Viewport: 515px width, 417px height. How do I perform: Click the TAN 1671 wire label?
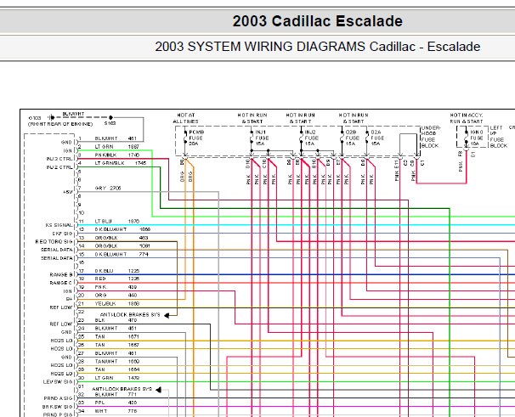[117, 337]
